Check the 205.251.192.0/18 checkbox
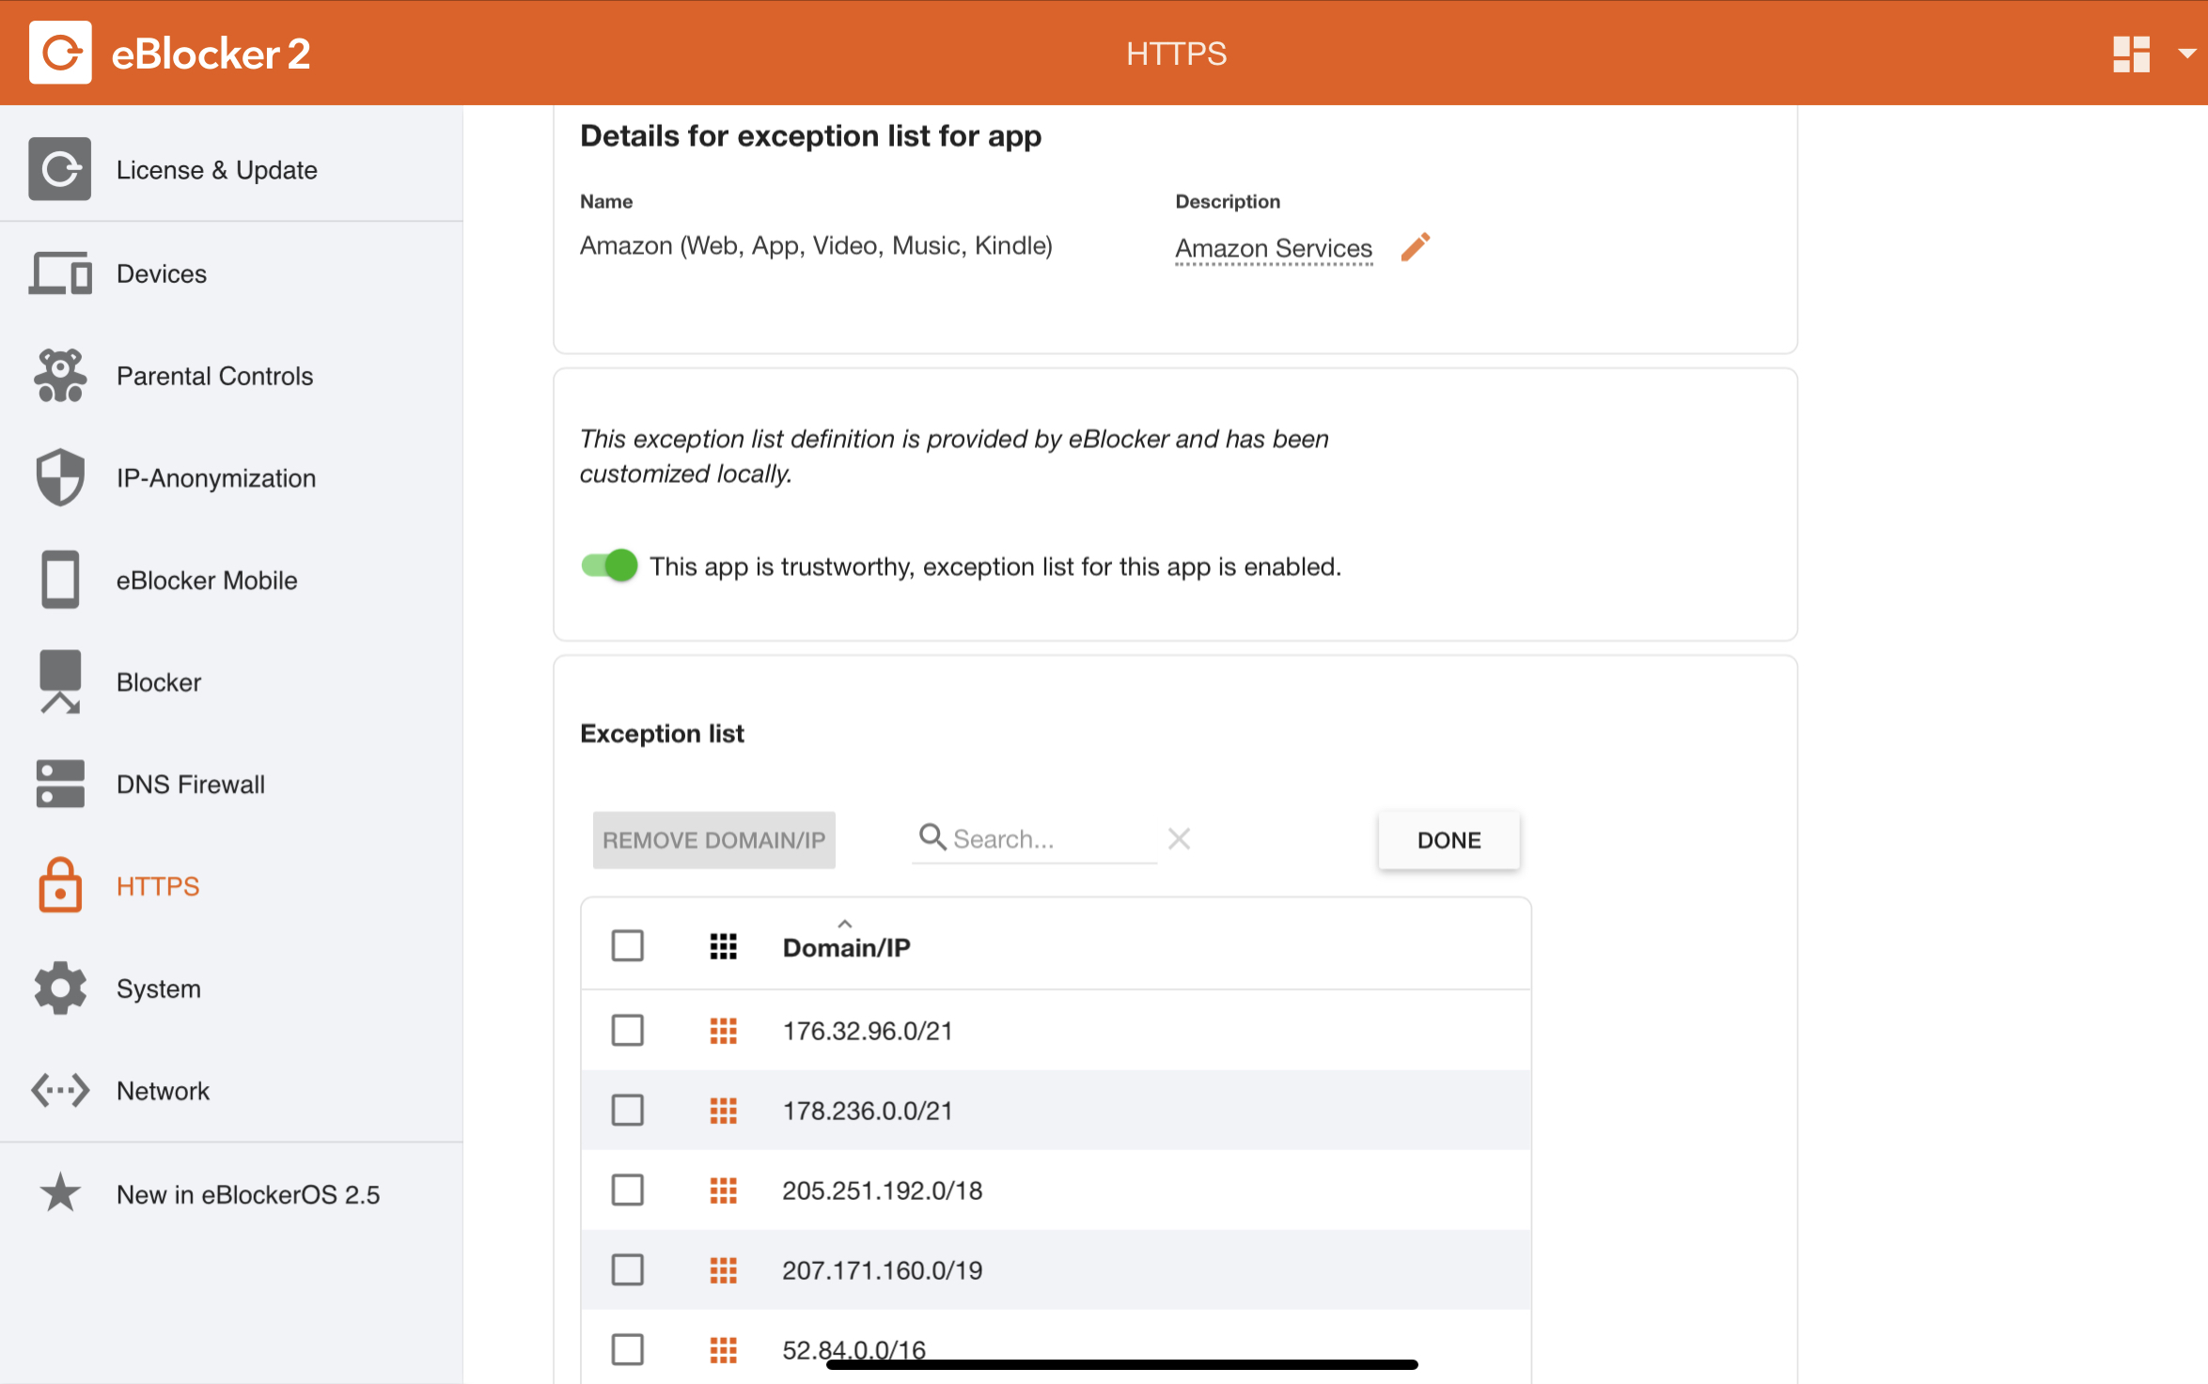 pyautogui.click(x=628, y=1190)
